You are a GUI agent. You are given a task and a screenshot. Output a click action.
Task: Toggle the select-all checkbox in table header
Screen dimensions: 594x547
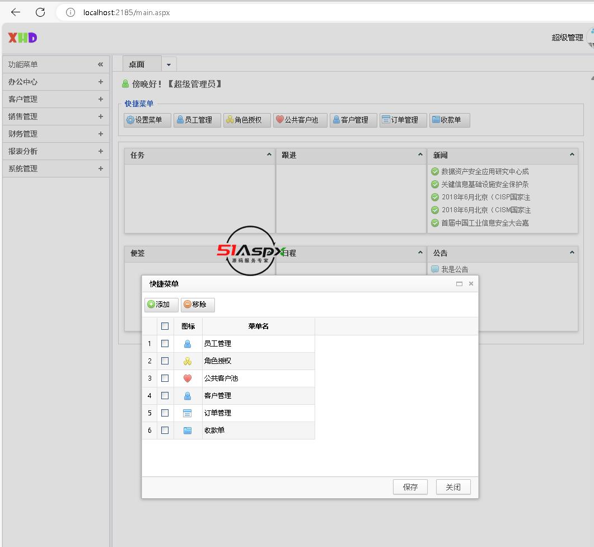pyautogui.click(x=165, y=326)
